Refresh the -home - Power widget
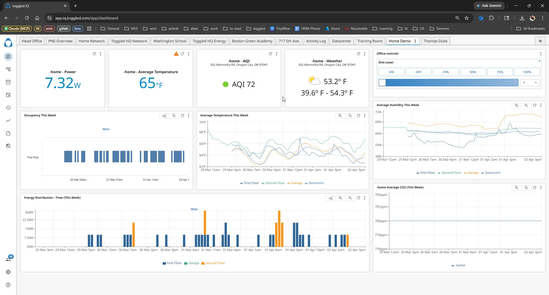 pos(94,54)
